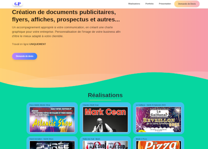Open the Soirée Disco flyer thumbnail
This screenshot has width=208, height=149.
click(52, 145)
